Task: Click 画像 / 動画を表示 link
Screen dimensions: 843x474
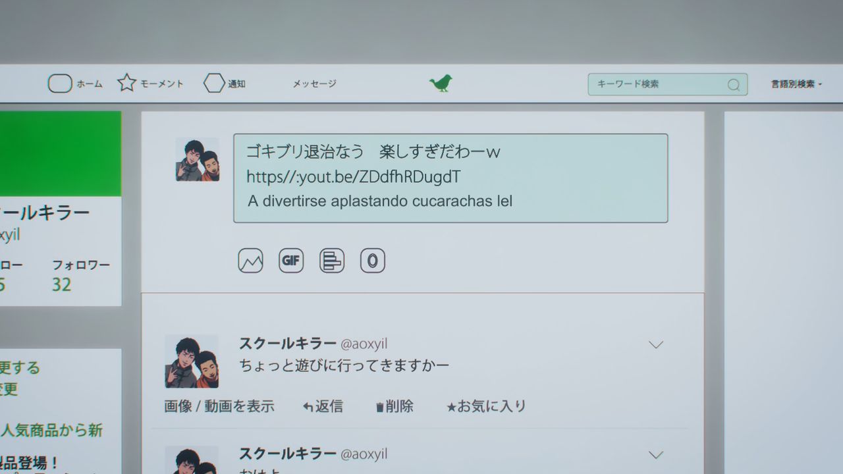Action: pyautogui.click(x=219, y=406)
